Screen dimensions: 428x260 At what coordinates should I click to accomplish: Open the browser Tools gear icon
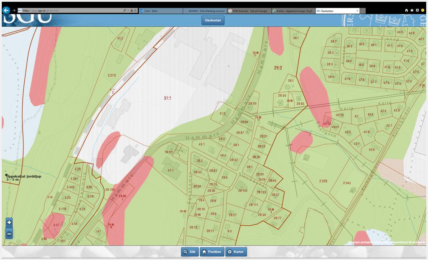click(418, 10)
